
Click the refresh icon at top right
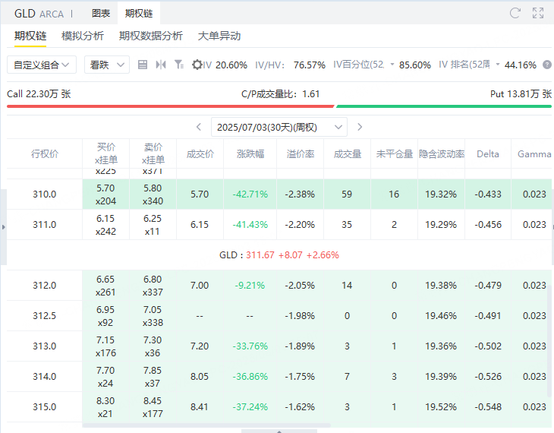tap(515, 13)
